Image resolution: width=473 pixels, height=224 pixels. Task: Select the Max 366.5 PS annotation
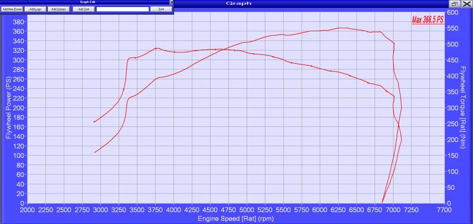coord(428,20)
